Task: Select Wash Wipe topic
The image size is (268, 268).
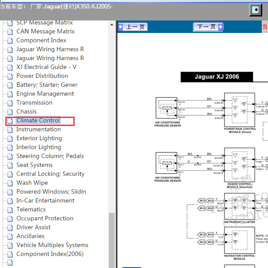Action: click(x=32, y=183)
